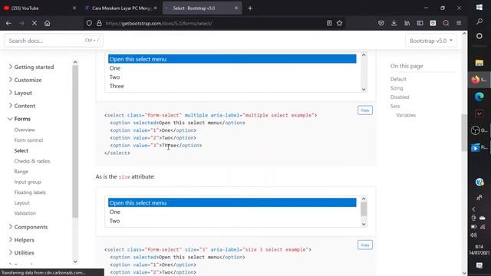Open a new browser tab
Screen dimensions: 491x276
[x=250, y=8]
